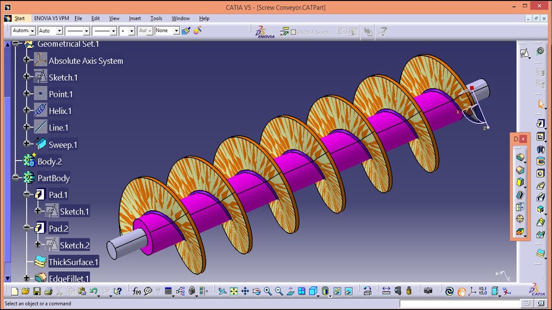552x310 pixels.
Task: Collapse the PartBody tree node
Action: (16, 177)
